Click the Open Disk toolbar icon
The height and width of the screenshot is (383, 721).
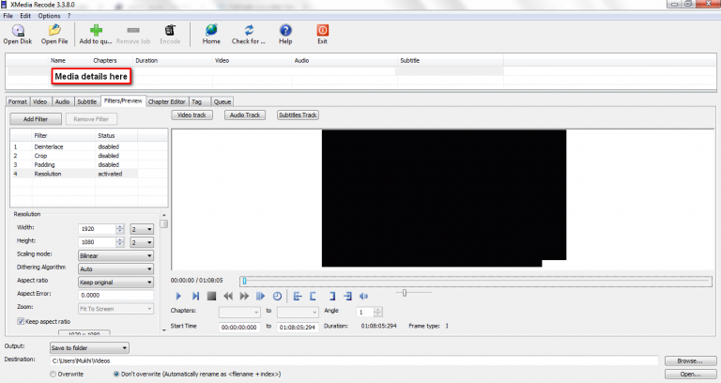pyautogui.click(x=18, y=31)
